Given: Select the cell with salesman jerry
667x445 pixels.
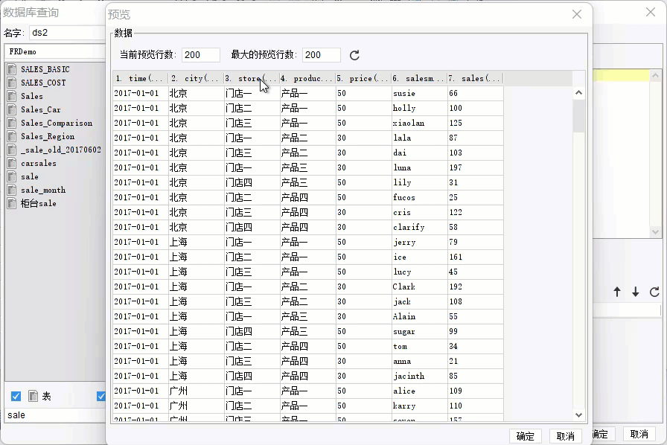Looking at the screenshot, I should (x=419, y=242).
